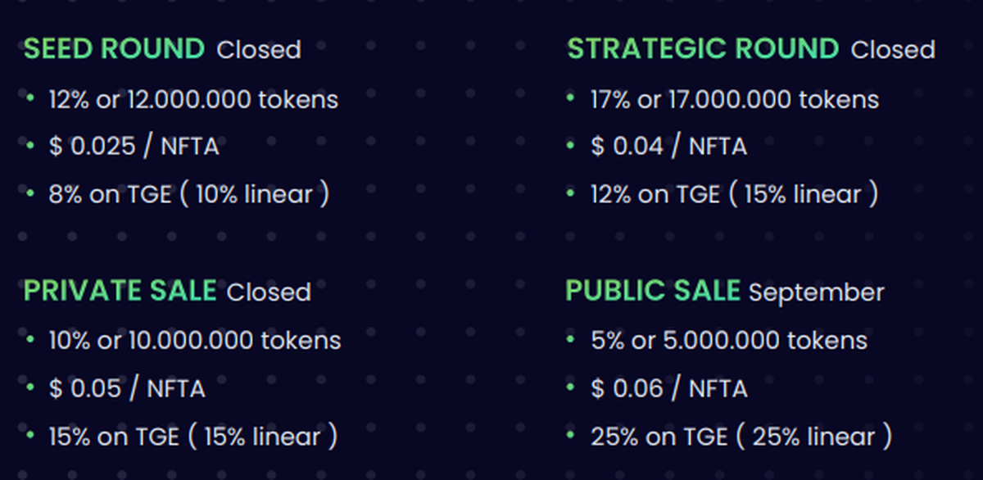
Task: Click the September label next to Public Sale
Action: tap(816, 292)
